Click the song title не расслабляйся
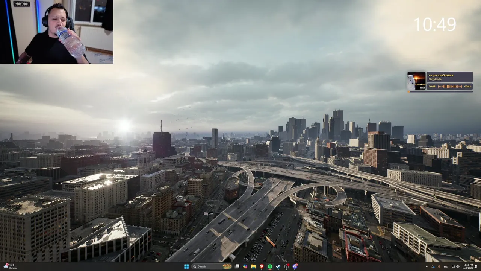 click(x=441, y=75)
